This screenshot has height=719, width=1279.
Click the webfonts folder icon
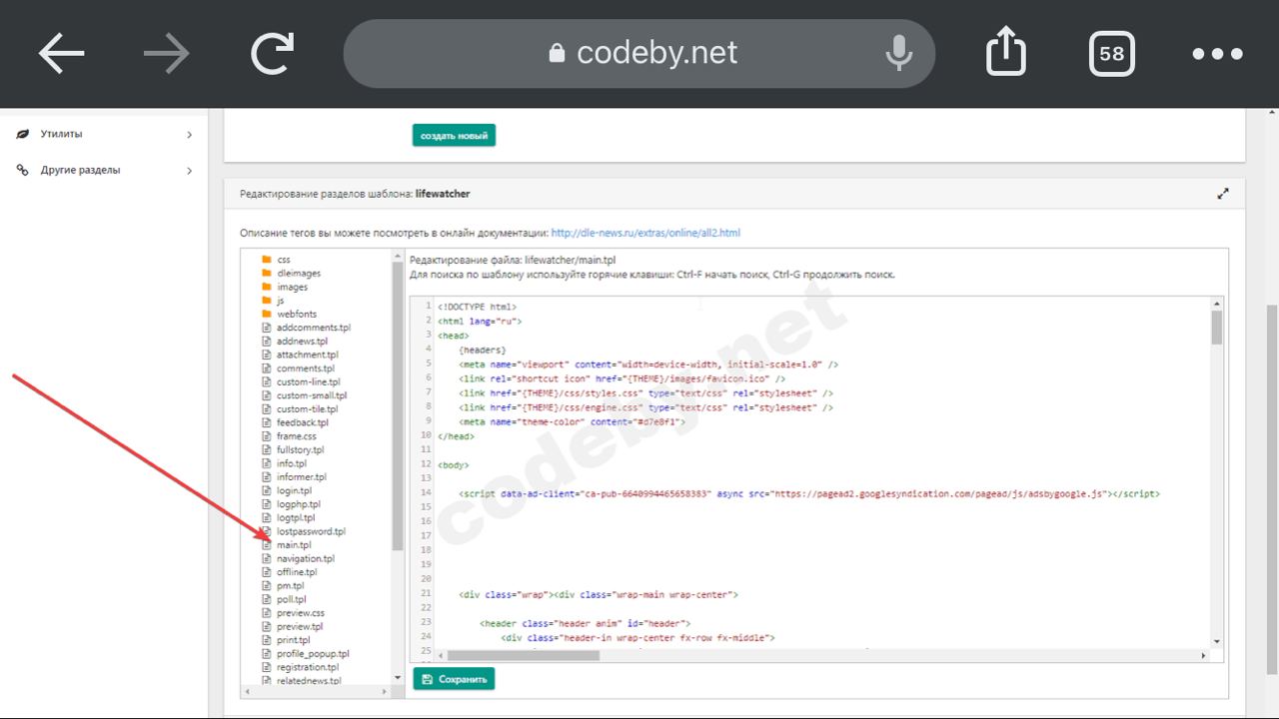tap(267, 314)
